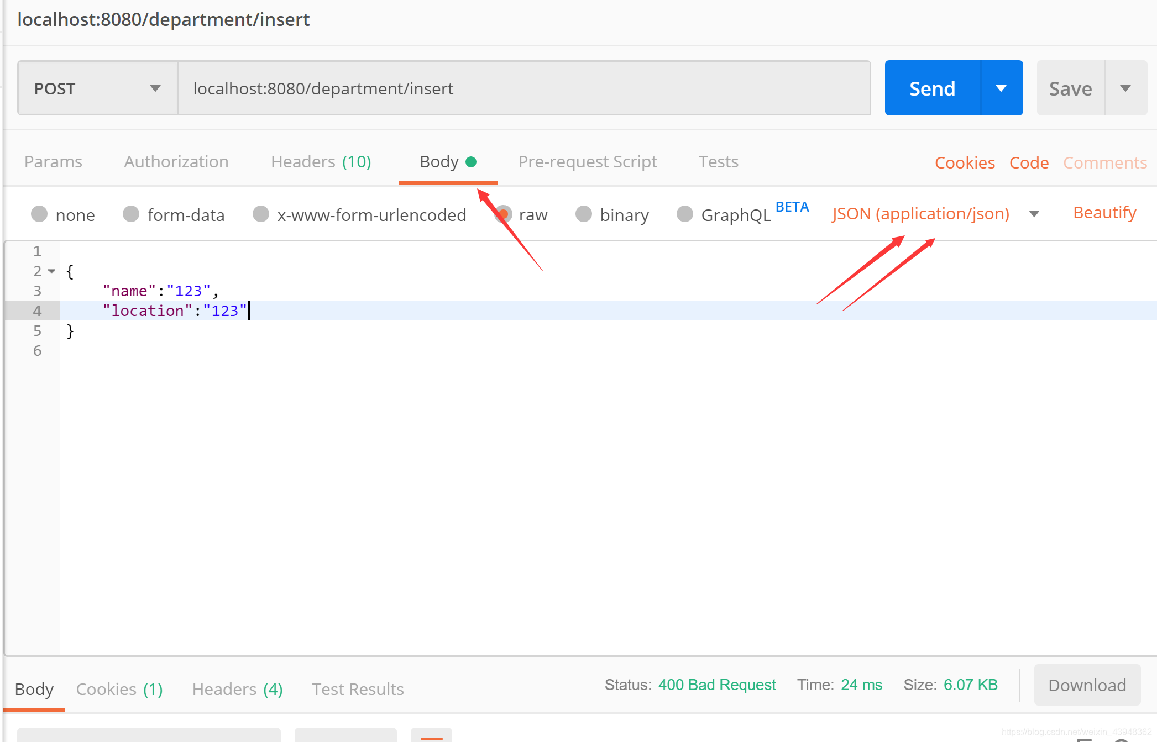This screenshot has height=742, width=1157.
Task: Select the none body type radio
Action: (x=39, y=214)
